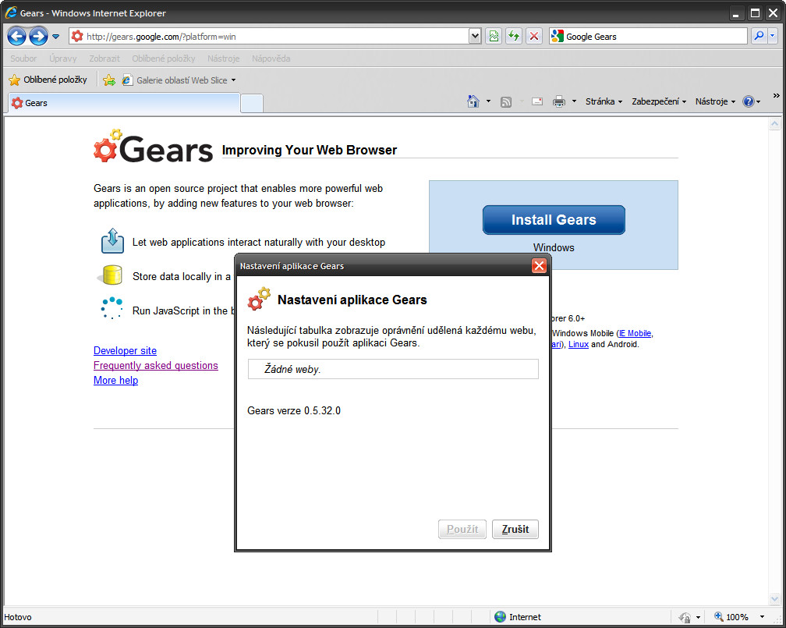Screen dimensions: 786x628
Task: Open Oblíbené položky in the menu bar
Action: (x=164, y=59)
